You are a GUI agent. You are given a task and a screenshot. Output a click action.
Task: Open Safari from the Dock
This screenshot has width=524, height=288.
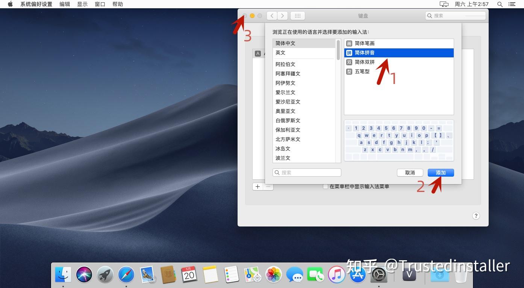(126, 275)
